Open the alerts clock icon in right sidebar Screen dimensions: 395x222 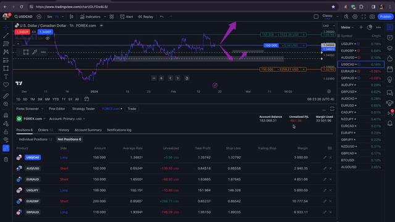pyautogui.click(x=389, y=38)
